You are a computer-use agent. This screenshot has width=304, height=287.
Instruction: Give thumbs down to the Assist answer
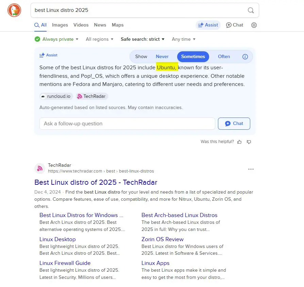(x=249, y=142)
